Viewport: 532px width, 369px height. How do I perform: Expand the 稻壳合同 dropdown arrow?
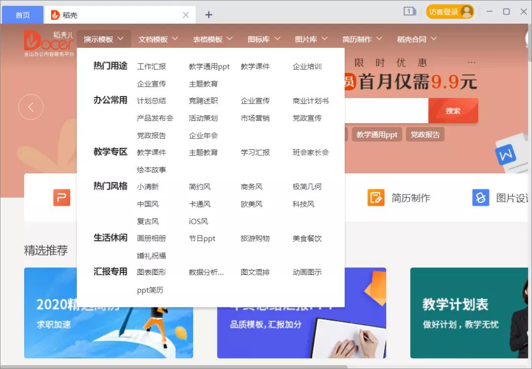tap(433, 38)
